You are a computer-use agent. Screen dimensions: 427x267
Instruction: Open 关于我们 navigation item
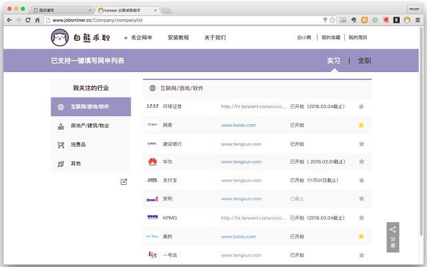click(215, 37)
